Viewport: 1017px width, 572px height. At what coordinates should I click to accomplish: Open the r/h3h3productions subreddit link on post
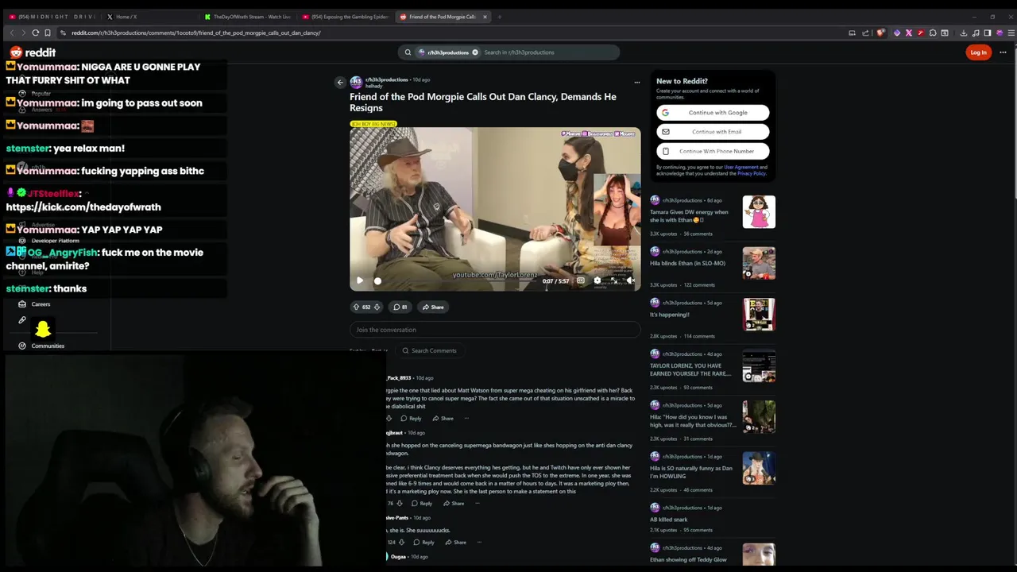[385, 79]
